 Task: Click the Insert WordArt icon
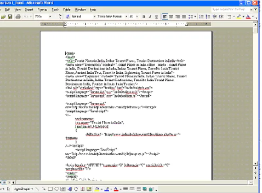[x=70, y=189]
